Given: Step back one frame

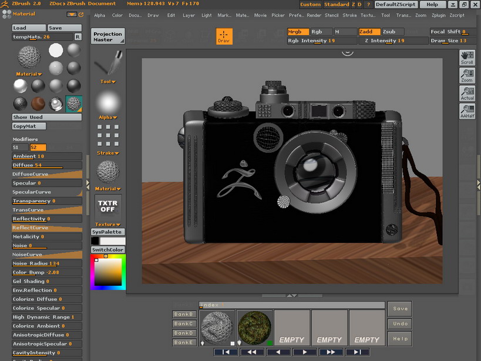Looking at the screenshot, I should point(278,352).
